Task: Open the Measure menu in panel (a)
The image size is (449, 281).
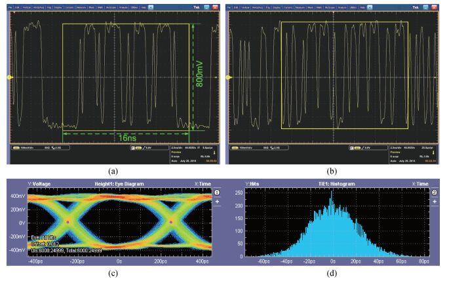Action: pos(81,6)
